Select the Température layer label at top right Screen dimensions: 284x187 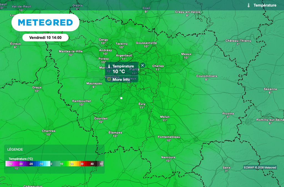tap(265, 5)
